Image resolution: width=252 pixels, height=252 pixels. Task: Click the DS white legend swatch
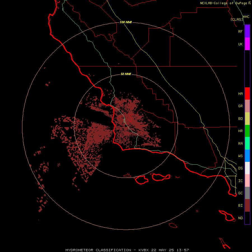click(x=247, y=168)
